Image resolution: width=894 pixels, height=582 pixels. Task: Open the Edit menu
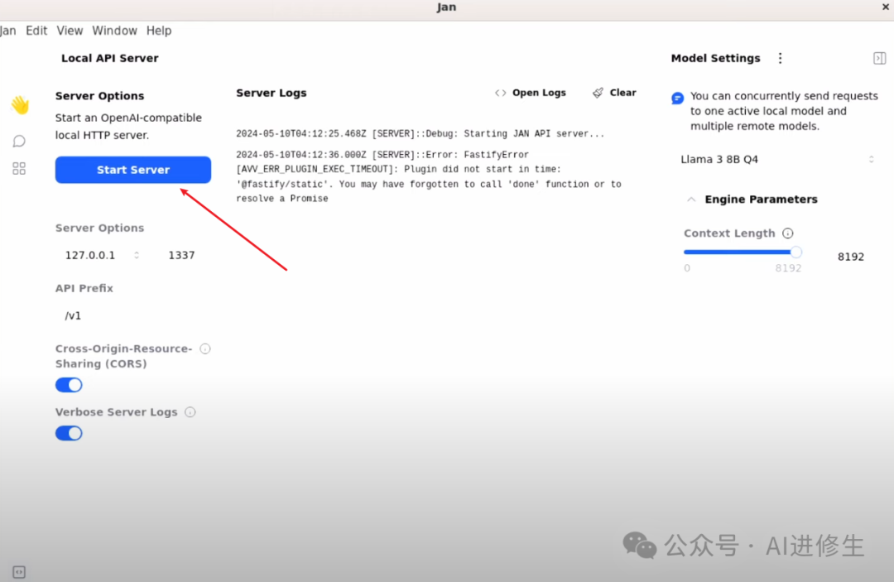36,31
